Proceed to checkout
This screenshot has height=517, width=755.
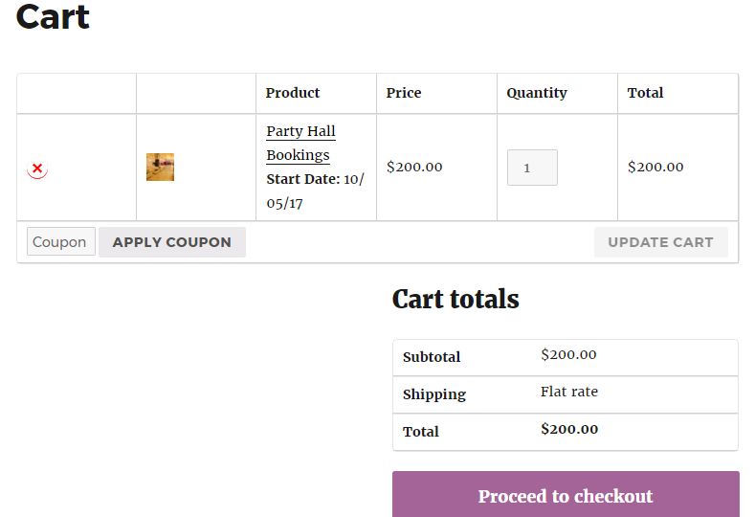tap(566, 496)
